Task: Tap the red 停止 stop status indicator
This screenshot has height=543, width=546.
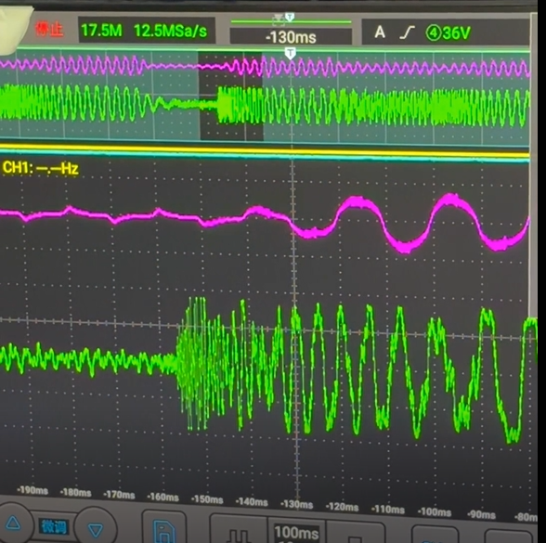Action: (x=49, y=30)
